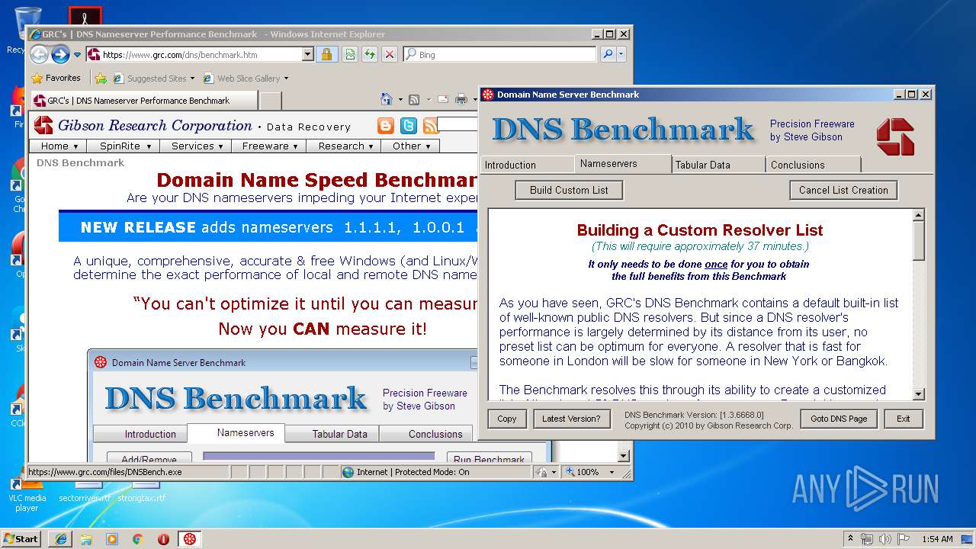Select Tabular Data tab in DNS Benchmark app
The image size is (976, 549).
tap(719, 165)
